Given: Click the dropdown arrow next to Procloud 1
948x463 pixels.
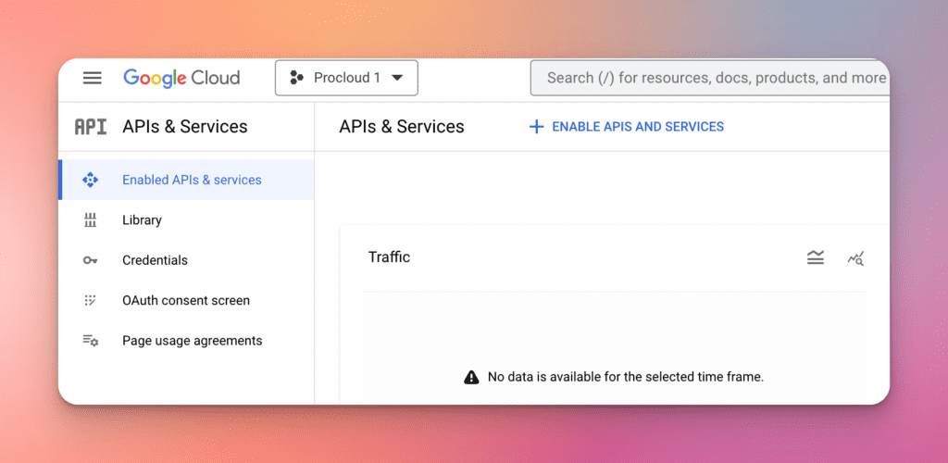Looking at the screenshot, I should coord(397,78).
